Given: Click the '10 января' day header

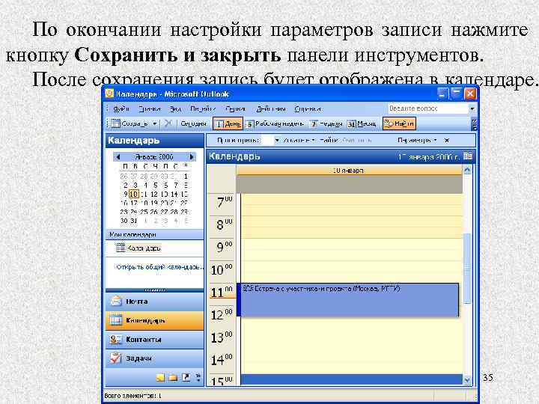Looking at the screenshot, I should 350,171.
